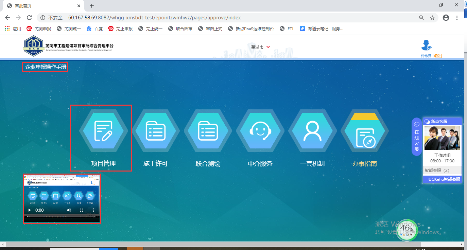467x250 pixels.
Task: Click the 在线客服 side tab
Action: click(x=416, y=137)
